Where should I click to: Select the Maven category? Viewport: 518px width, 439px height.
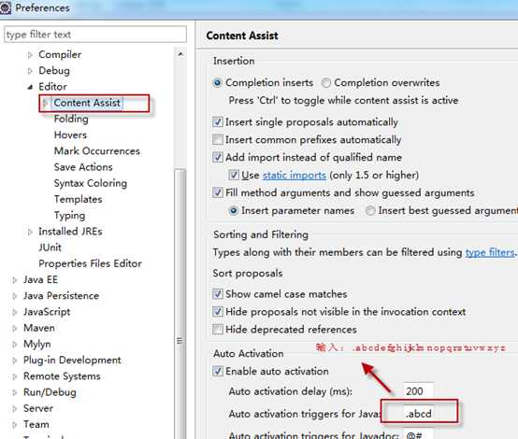pyautogui.click(x=39, y=328)
